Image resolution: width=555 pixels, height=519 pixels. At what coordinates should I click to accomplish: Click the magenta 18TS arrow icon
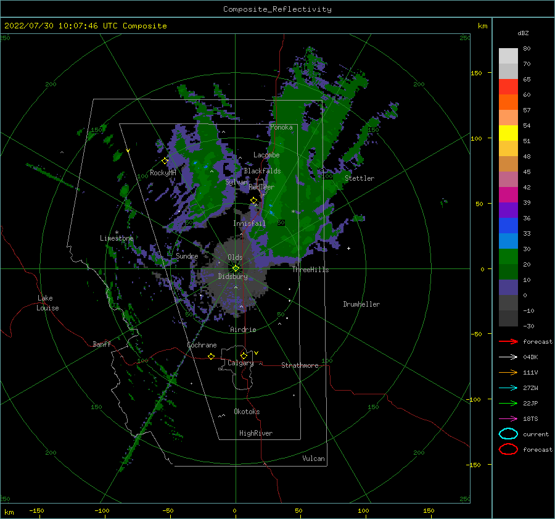[x=508, y=419]
